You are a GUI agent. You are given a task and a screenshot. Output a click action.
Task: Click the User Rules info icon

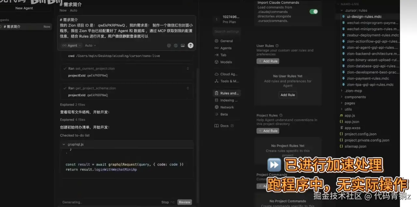277,46
